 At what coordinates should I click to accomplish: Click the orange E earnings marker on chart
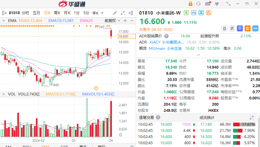click(x=96, y=88)
